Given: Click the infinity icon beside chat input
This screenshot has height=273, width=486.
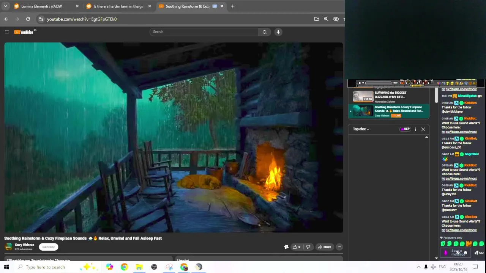Looking at the screenshot, I should 481,253.
